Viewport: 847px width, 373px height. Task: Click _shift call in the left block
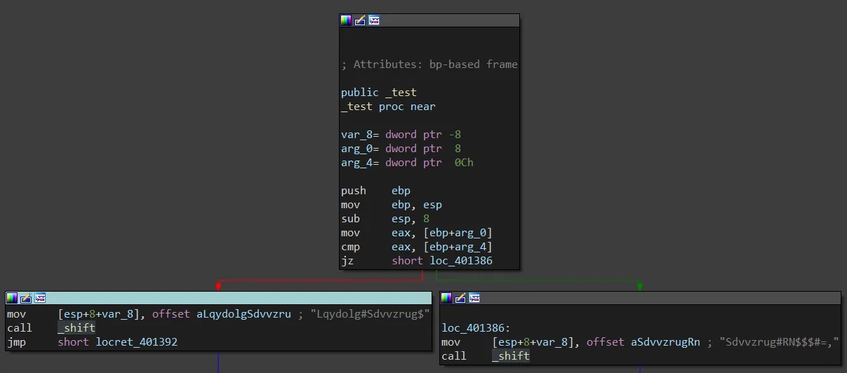(x=76, y=328)
